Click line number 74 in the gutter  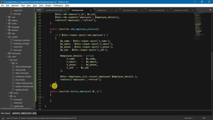(x=40, y=97)
